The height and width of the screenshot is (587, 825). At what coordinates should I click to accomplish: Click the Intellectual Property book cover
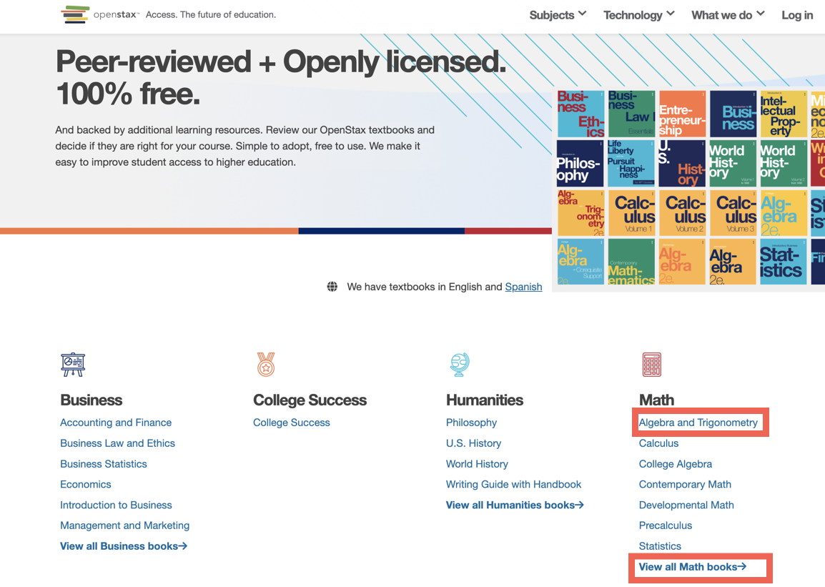pos(784,114)
